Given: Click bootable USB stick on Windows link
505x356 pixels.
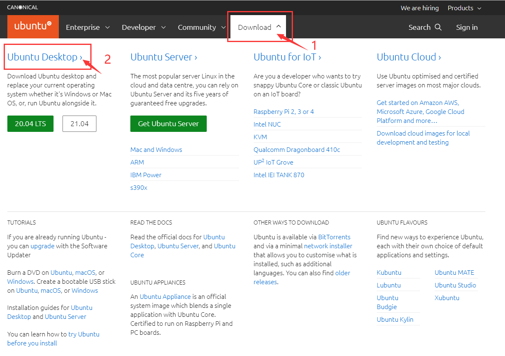Looking at the screenshot, I should click(85, 291).
